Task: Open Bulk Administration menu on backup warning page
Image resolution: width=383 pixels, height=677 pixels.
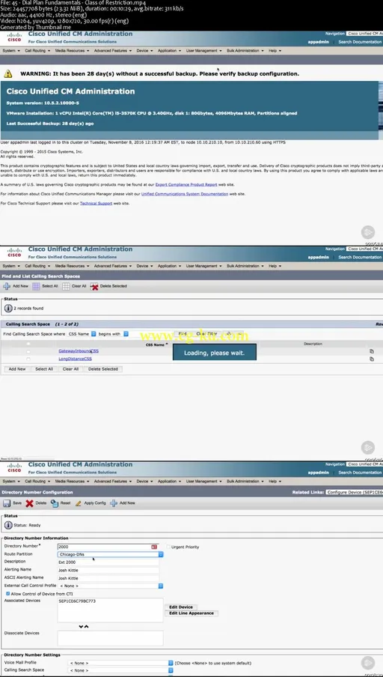Action: pos(245,50)
